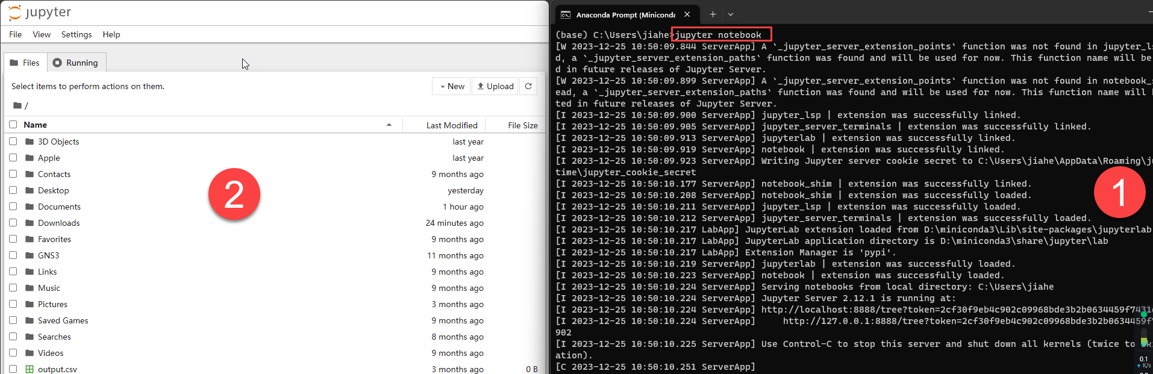Open the View menu
The image size is (1153, 374).
[x=42, y=34]
